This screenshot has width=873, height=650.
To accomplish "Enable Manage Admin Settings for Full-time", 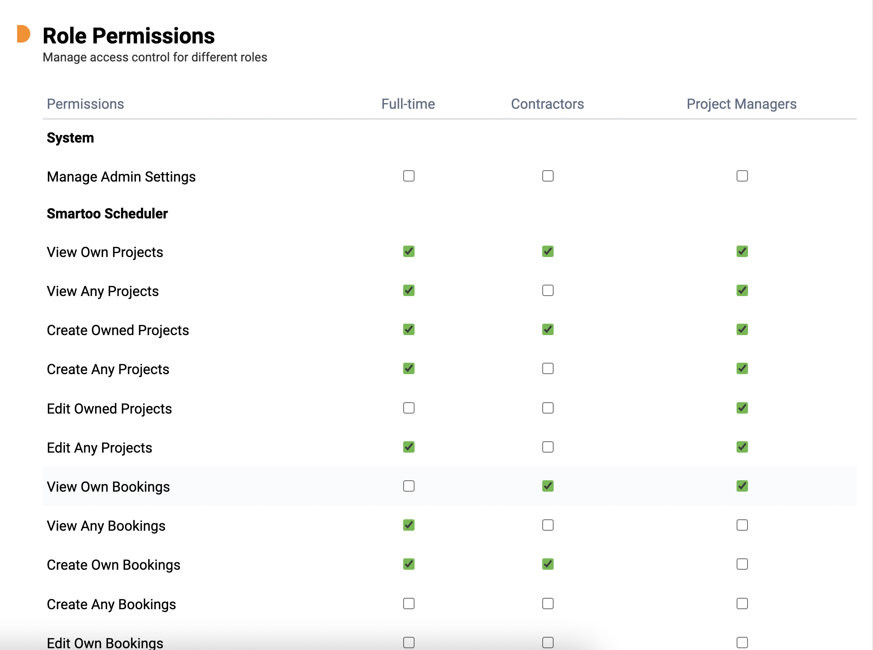I will click(x=408, y=175).
